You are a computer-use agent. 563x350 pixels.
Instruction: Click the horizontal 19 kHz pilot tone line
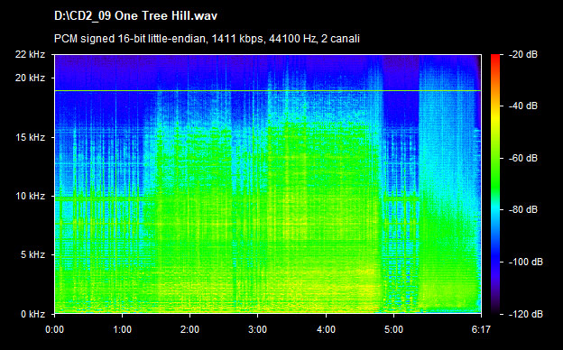(x=268, y=91)
